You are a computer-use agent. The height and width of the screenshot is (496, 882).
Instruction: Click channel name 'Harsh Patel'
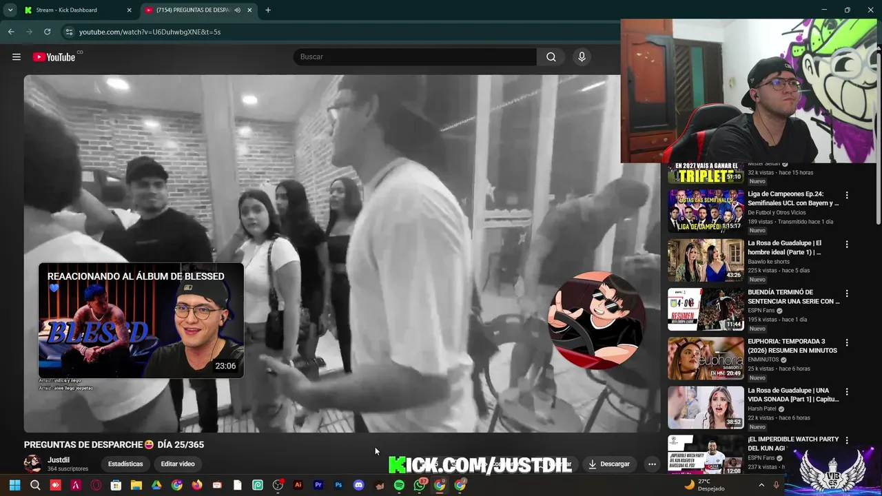tap(761, 409)
